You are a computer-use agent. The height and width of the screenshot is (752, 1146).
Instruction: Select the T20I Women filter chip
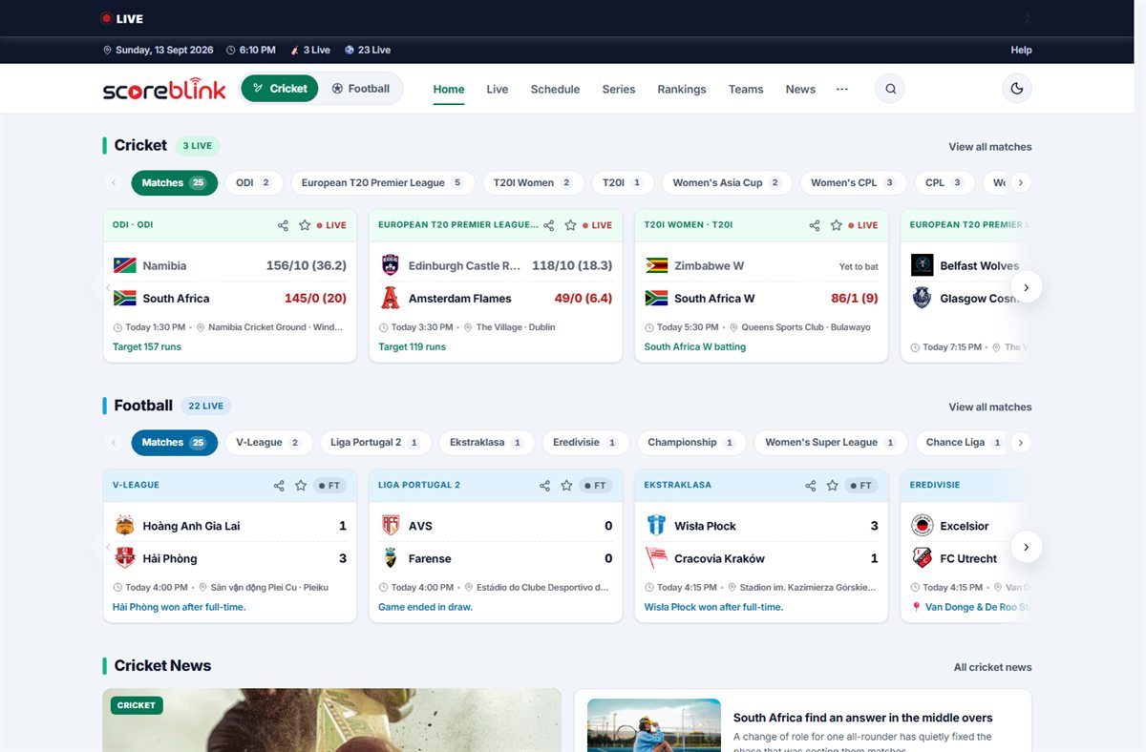click(532, 182)
